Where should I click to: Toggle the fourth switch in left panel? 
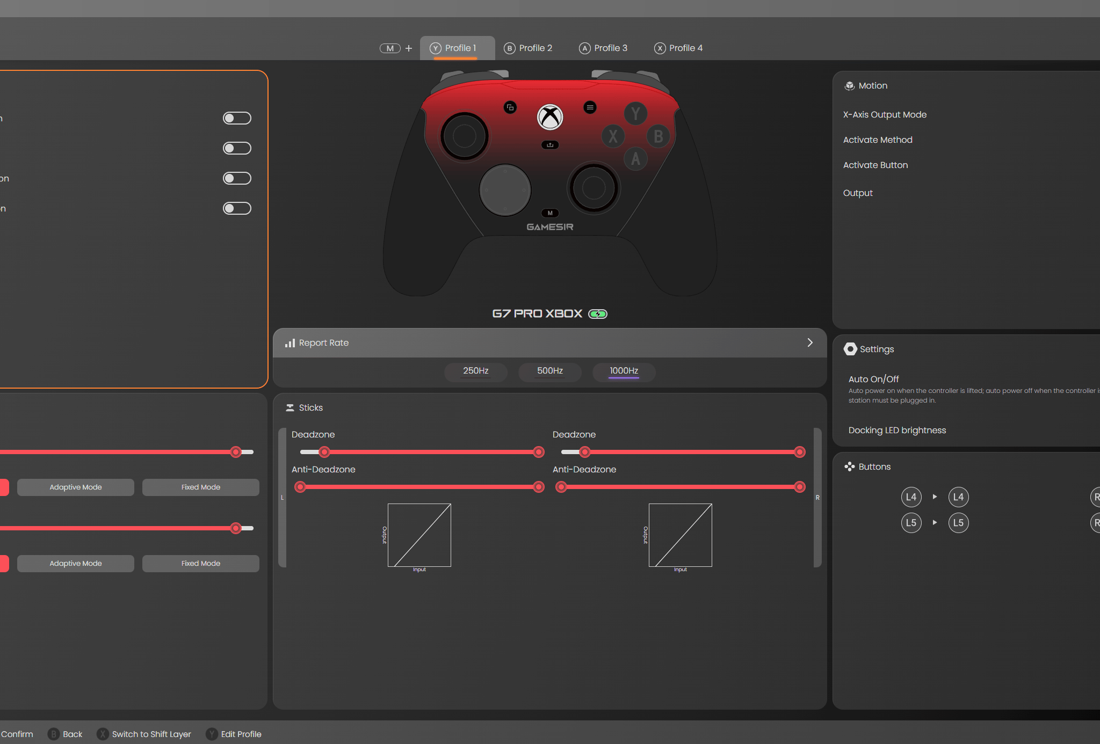tap(237, 208)
